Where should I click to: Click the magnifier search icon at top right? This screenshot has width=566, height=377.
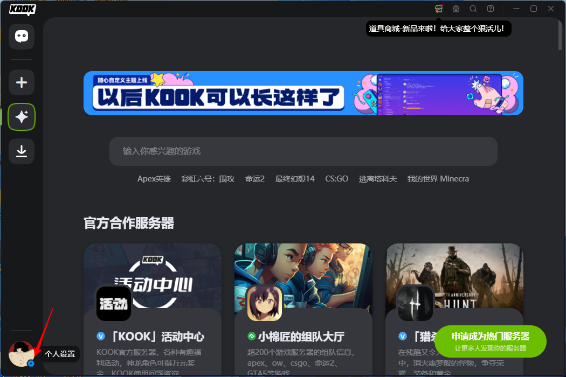[473, 9]
